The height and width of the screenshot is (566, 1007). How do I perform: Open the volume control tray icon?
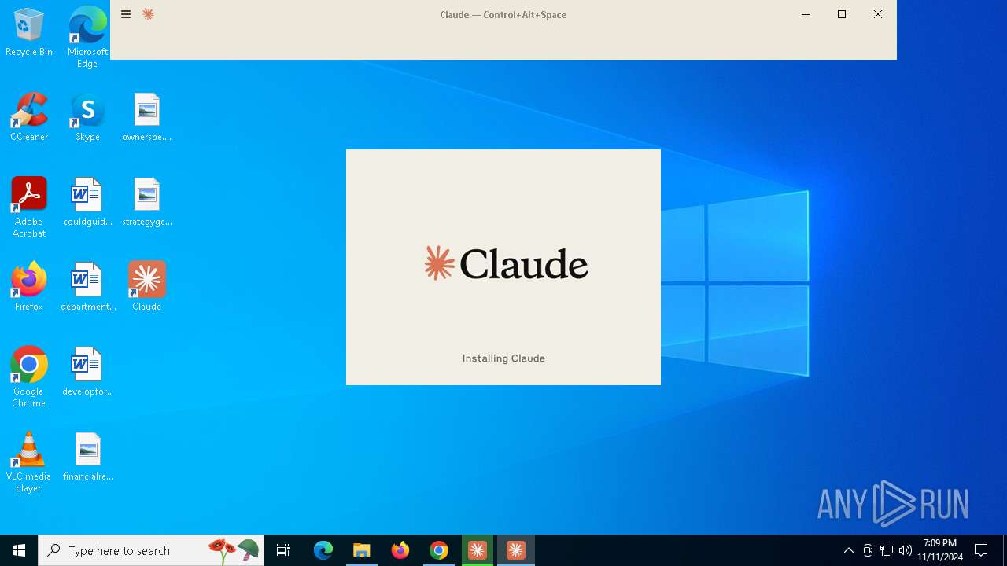click(x=906, y=550)
